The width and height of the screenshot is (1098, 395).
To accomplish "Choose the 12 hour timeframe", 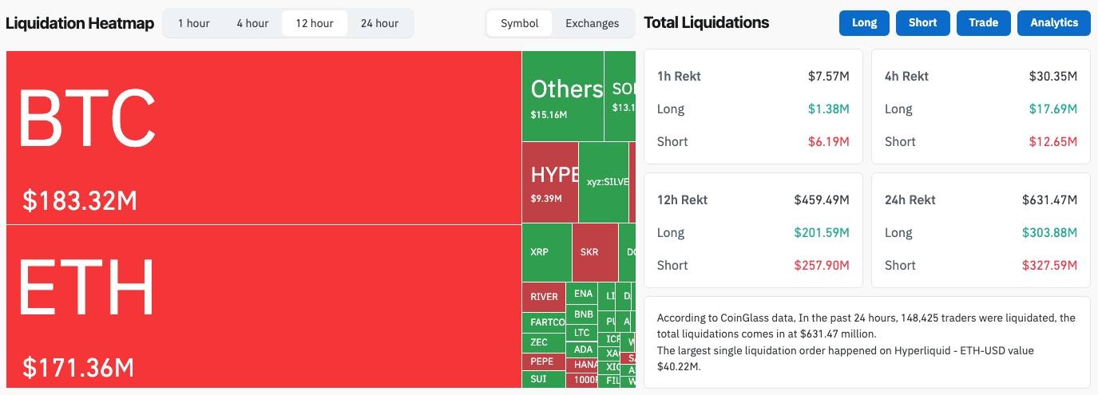I will pos(315,23).
